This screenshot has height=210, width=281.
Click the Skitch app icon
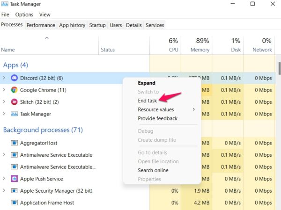coord(15,102)
